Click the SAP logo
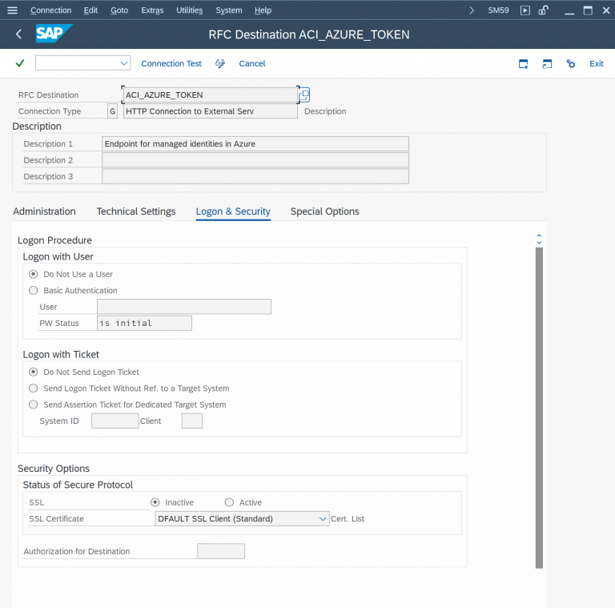Screen dimensions: 615x608 tap(54, 34)
